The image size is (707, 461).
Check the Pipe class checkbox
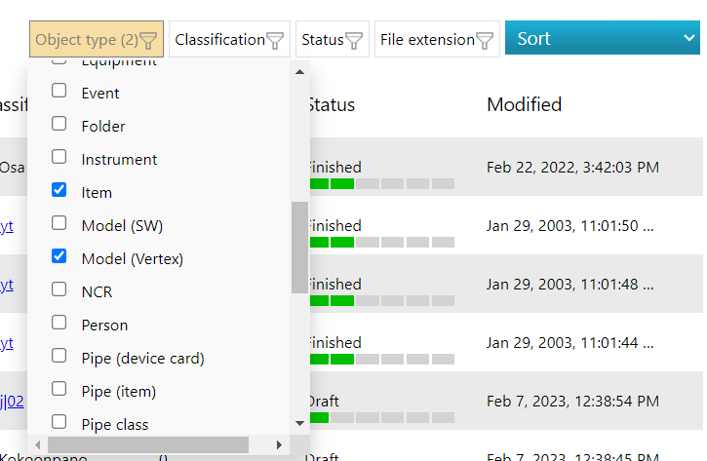point(59,423)
